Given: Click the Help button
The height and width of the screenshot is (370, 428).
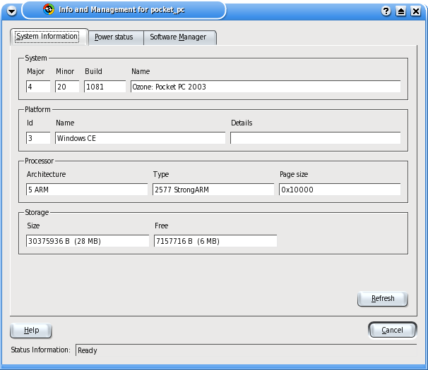Looking at the screenshot, I should (x=31, y=330).
